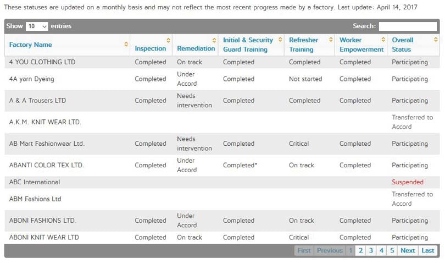Screen dimensions: 445x263
Task: Click the Next page button
Action: pyautogui.click(x=408, y=250)
